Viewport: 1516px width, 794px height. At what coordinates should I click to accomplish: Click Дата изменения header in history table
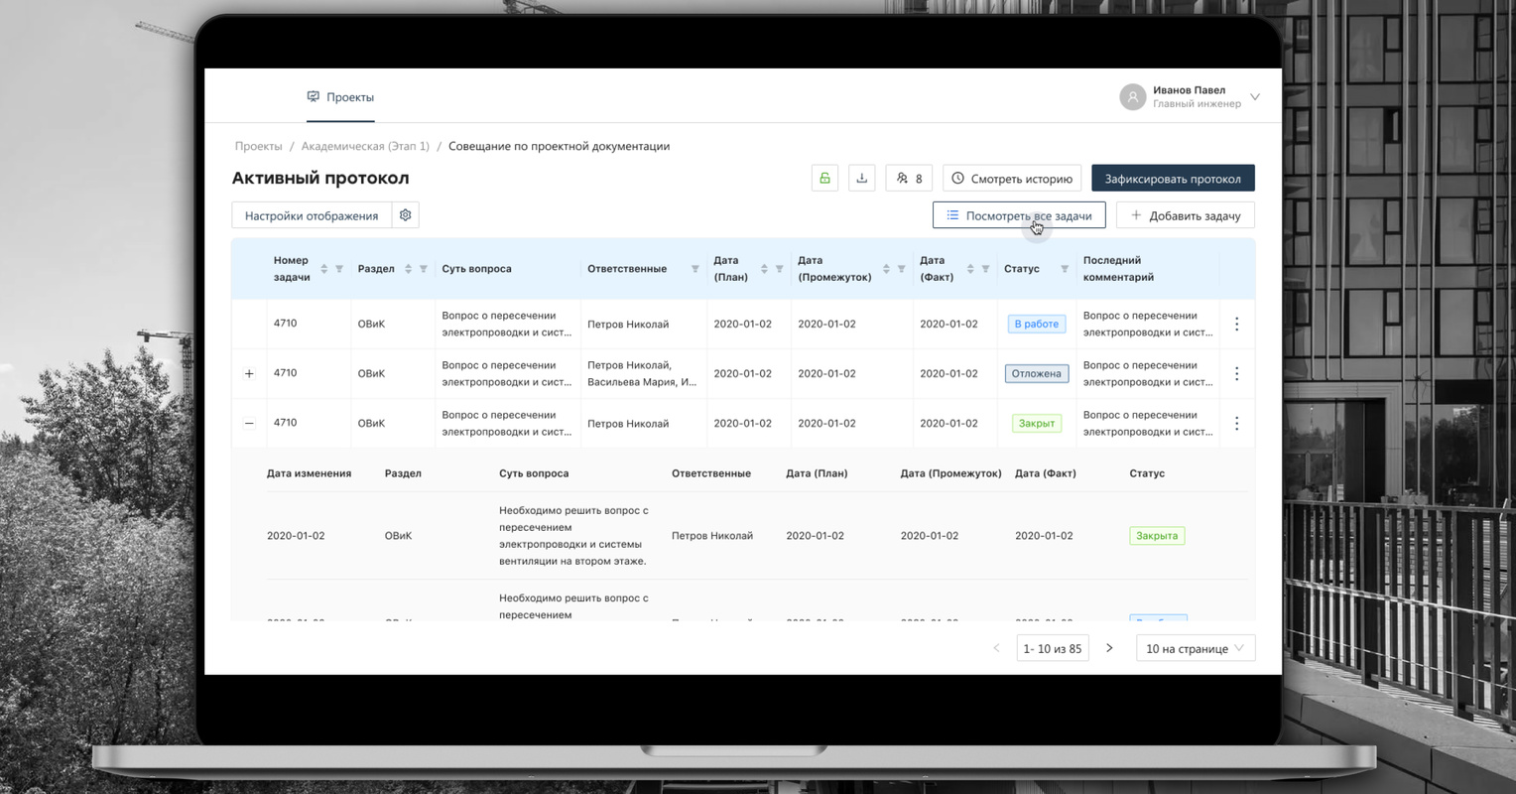310,473
